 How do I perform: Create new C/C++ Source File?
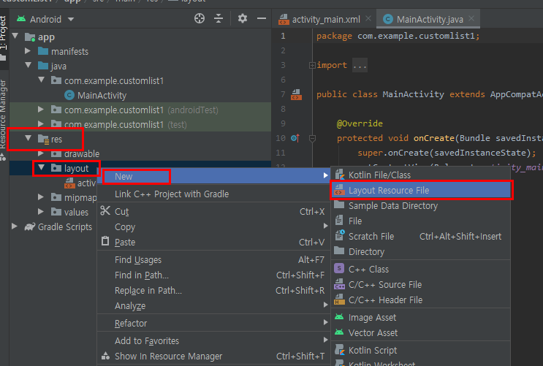(421, 284)
